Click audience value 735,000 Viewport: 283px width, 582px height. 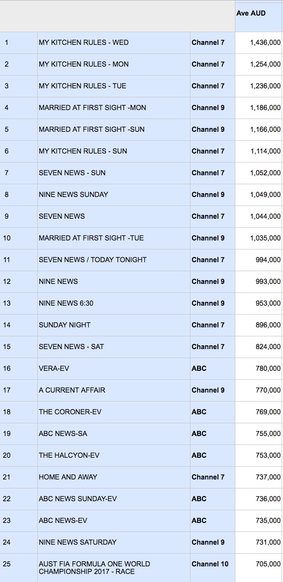point(258,521)
